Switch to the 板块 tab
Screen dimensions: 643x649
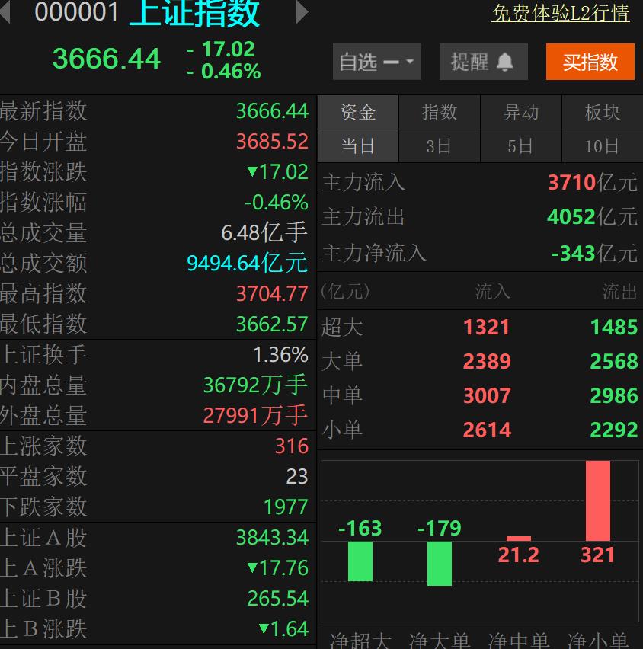coord(603,112)
